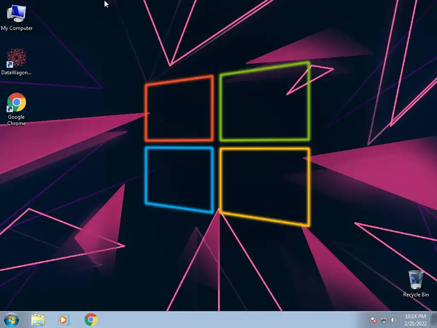Launch Chrome from the taskbar
437x328 pixels.
coord(91,319)
